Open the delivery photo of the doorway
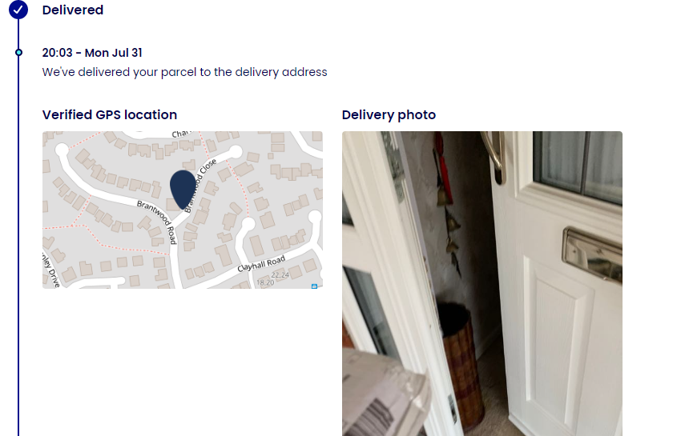 (482, 283)
